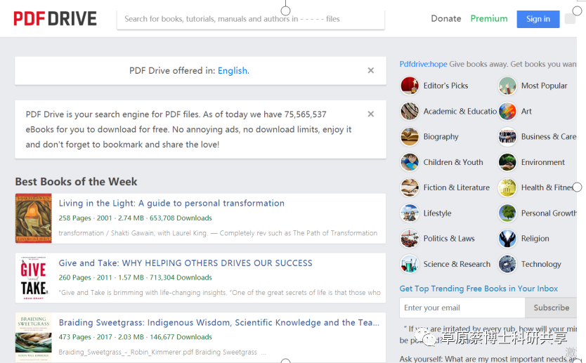Open Children & Youth category icon
This screenshot has height=363, width=586.
point(410,162)
